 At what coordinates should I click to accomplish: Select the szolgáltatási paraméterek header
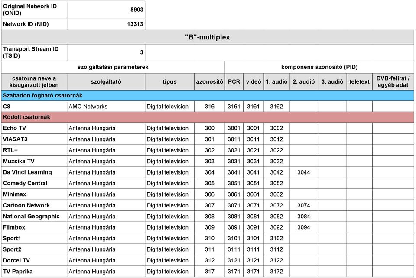point(113,67)
